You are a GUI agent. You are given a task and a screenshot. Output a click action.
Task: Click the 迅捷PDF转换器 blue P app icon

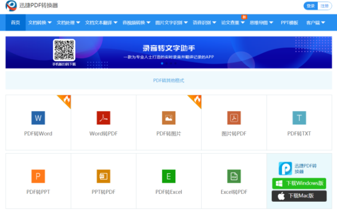(285, 168)
